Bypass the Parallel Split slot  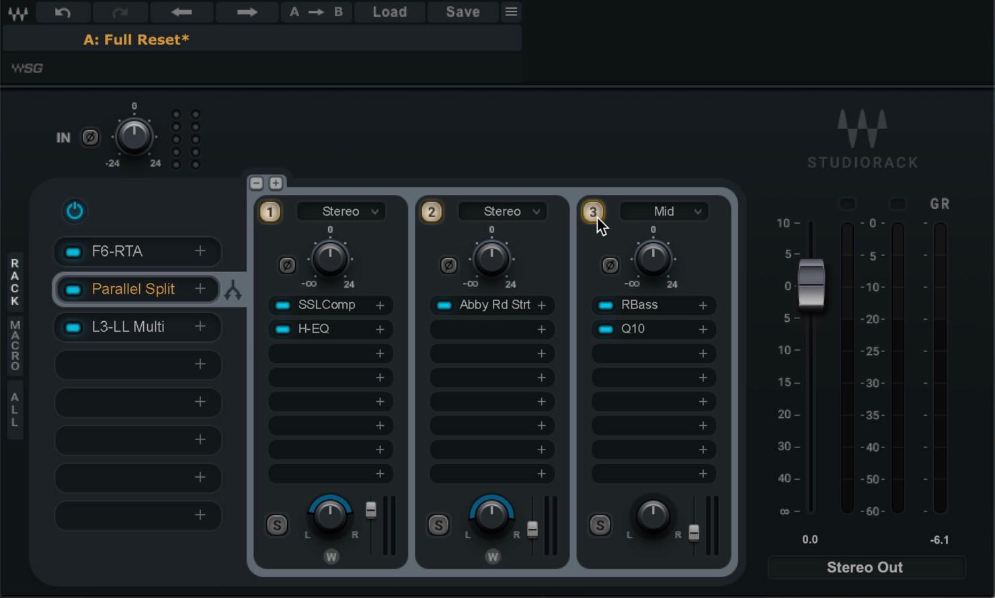click(73, 289)
